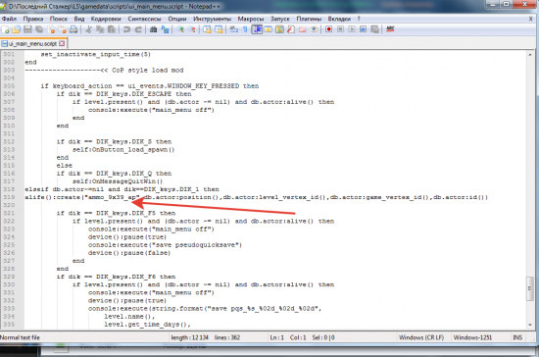Click the Redo toolbar arrow
The height and width of the screenshot is (357, 539).
[138, 30]
